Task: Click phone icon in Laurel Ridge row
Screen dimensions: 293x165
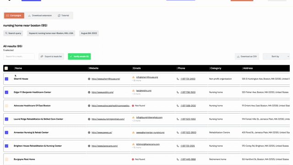Action: [178, 119]
